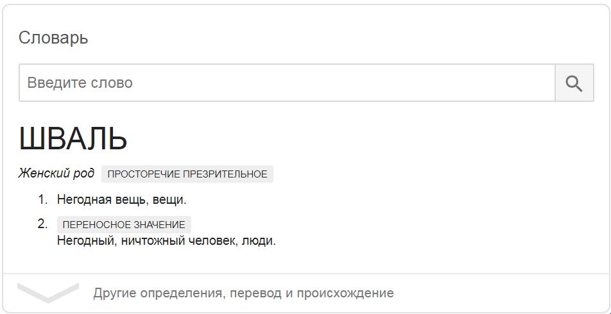611x314 pixels.
Task: Expand the gray chevron arrow at bottom
Action: tap(48, 293)
